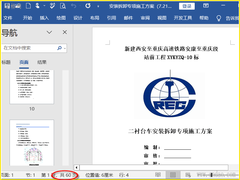
Task: Click horizontal scrollbar left arrow
Action: point(76,168)
